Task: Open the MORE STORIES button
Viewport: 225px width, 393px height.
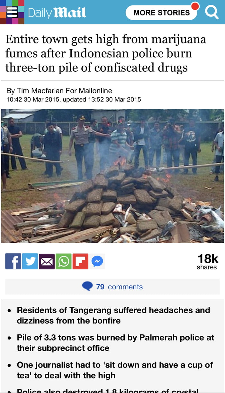Action: coord(161,13)
